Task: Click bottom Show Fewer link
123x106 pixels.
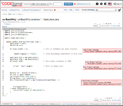Action: click(x=116, y=100)
